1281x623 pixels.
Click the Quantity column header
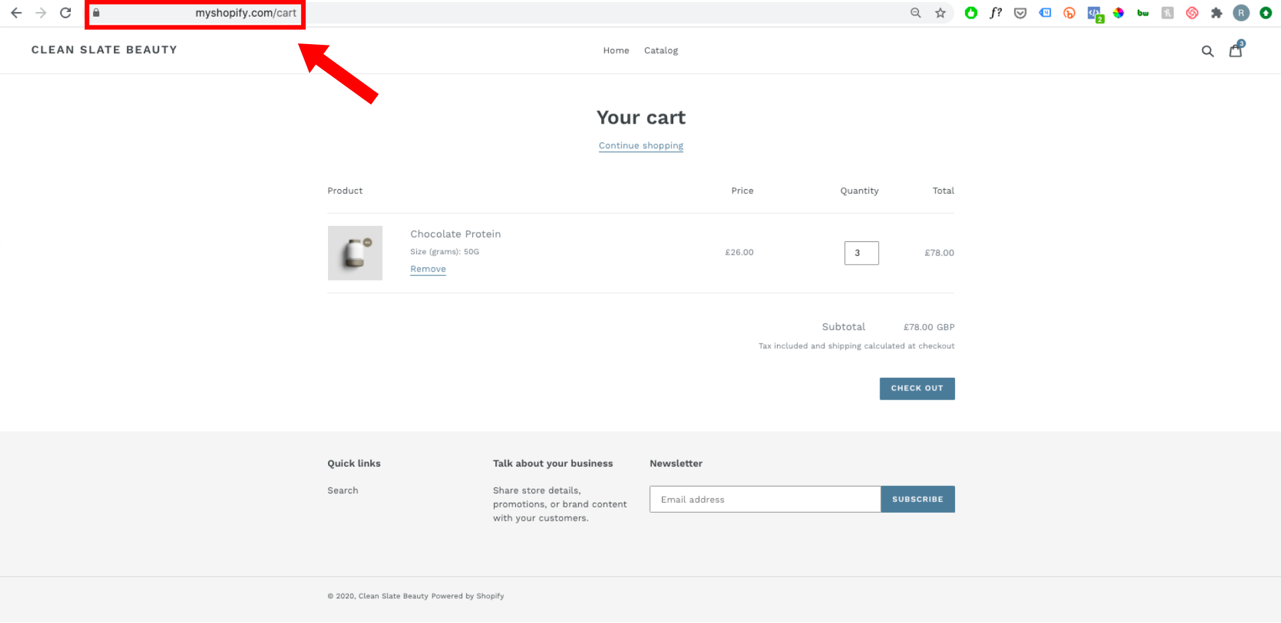(859, 191)
